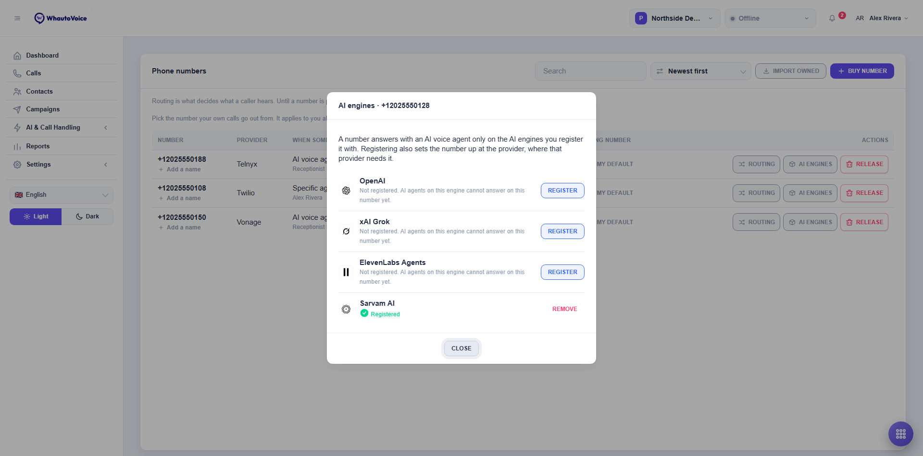Expand the AI & Call Handling submenu chevron
The width and height of the screenshot is (923, 456).
106,128
